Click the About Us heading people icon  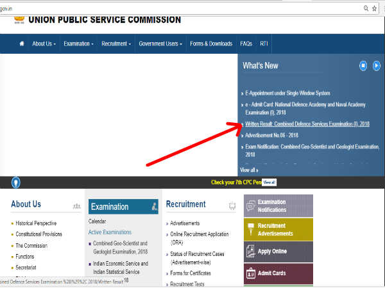coord(77,206)
